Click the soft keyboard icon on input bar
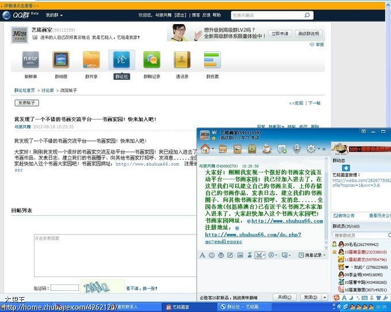Viewport: 391px width, 312px height. pos(365,298)
